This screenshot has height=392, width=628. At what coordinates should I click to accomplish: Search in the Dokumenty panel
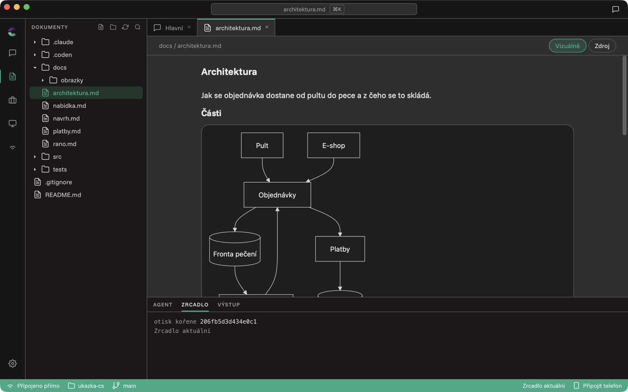click(x=138, y=27)
